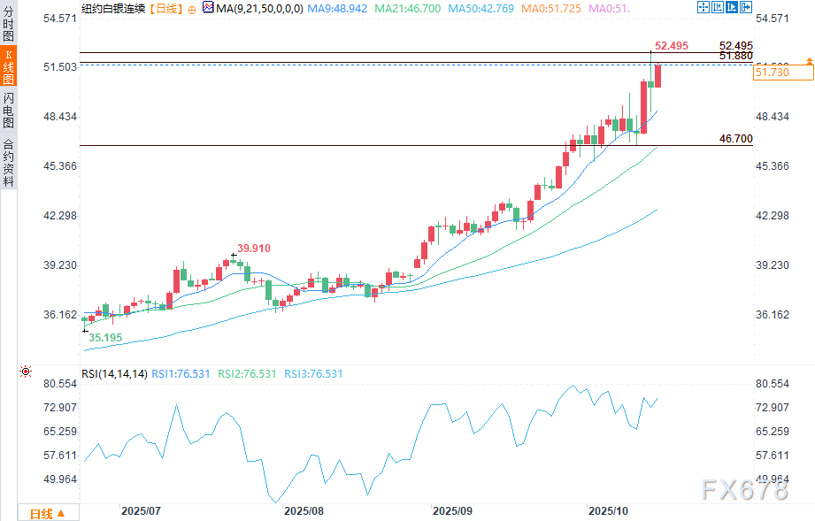
Task: Click the orange double-arrow above price tag
Action: click(x=809, y=59)
